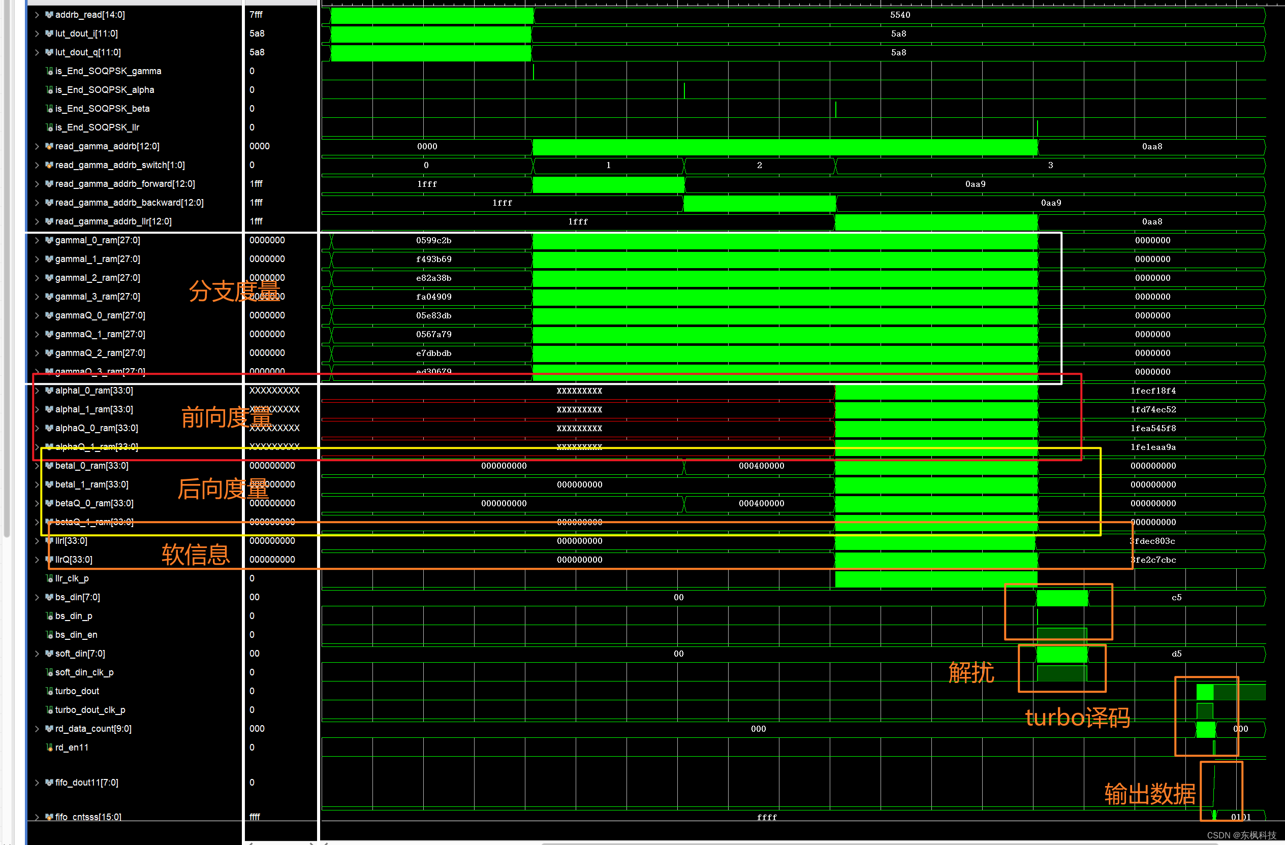
Task: Click the alphaQ_0_ram bus icon
Action: (x=49, y=428)
